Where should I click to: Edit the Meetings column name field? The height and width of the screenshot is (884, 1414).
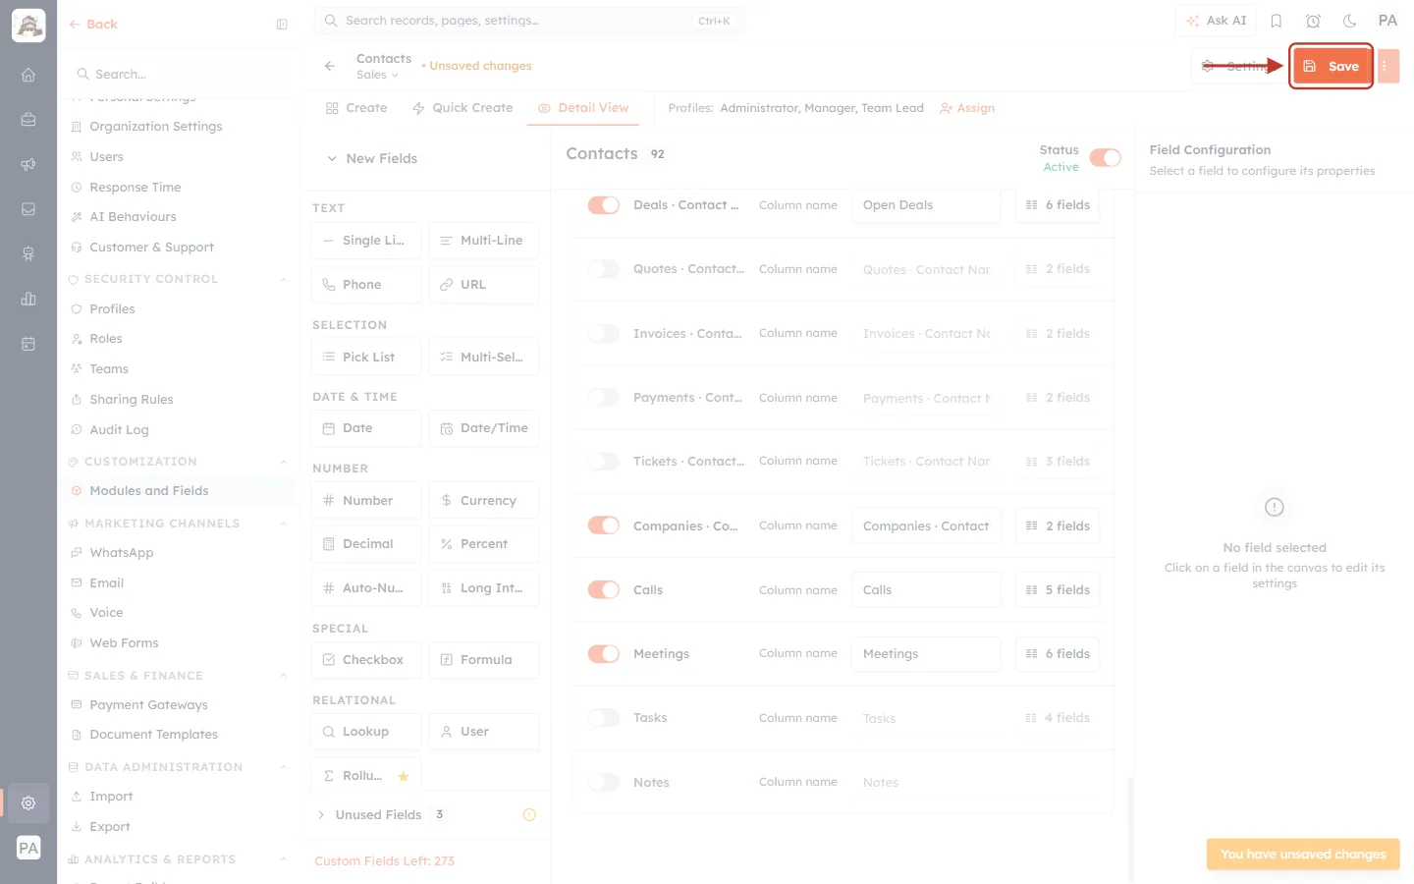(x=926, y=654)
